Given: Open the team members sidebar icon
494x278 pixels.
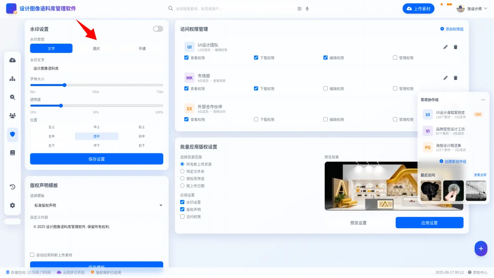Looking at the screenshot, I should click(x=13, y=116).
